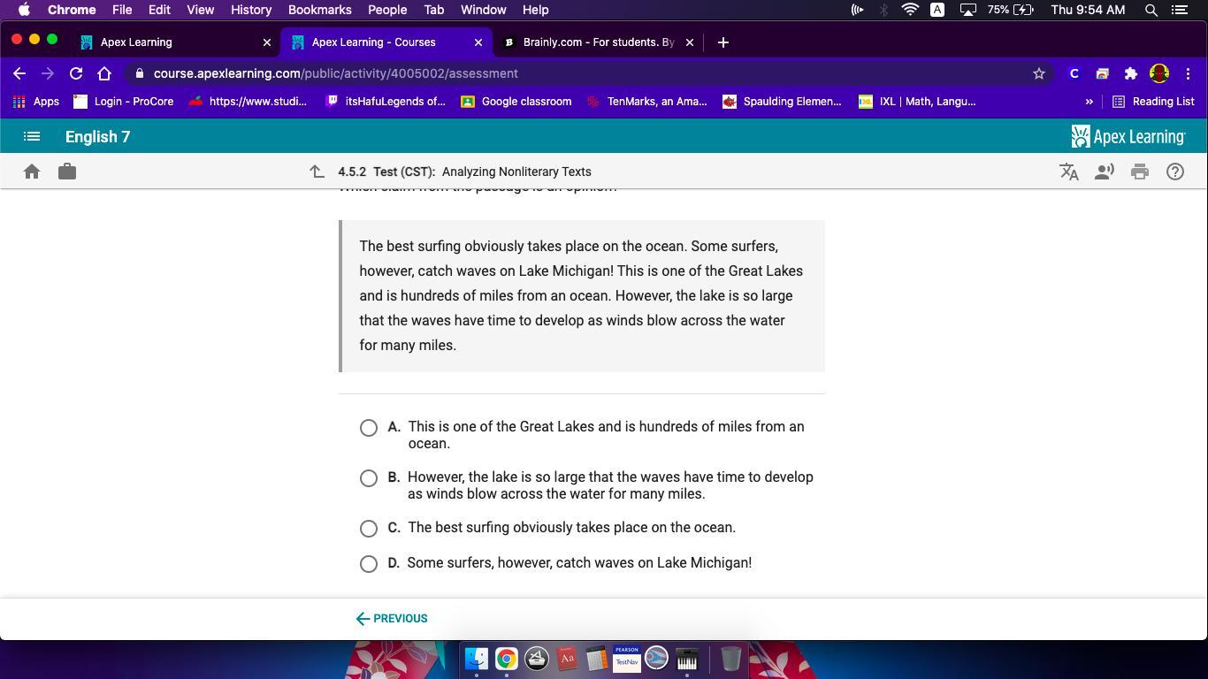This screenshot has width=1208, height=679.
Task: Open a new Chrome tab
Action: 723,42
